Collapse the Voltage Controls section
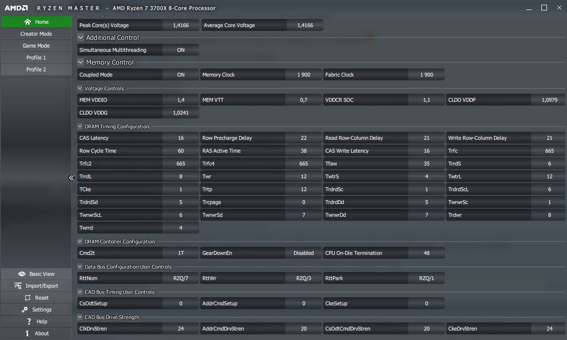 [x=80, y=88]
